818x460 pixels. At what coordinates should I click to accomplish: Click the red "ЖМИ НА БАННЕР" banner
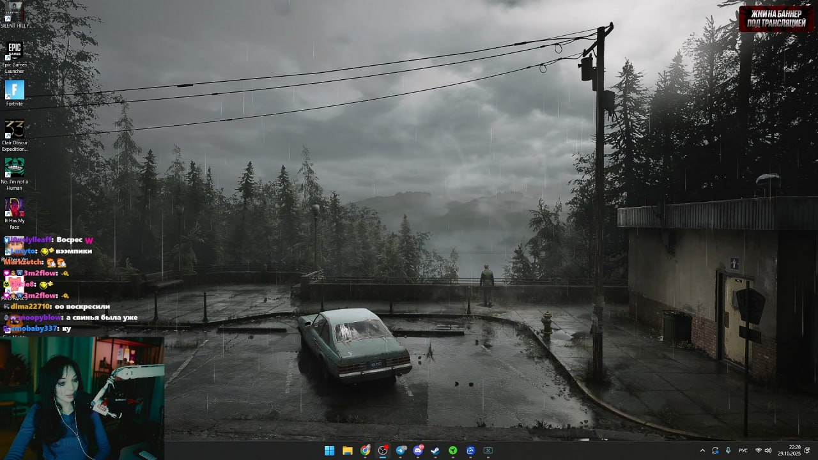(x=776, y=19)
